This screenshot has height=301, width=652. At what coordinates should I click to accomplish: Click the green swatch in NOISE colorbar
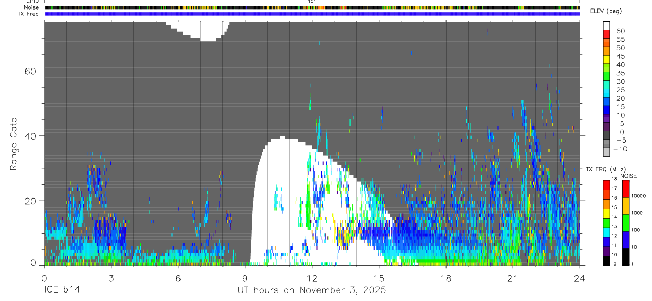(x=625, y=223)
